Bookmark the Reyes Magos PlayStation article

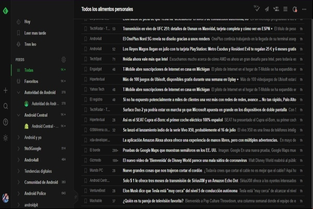85,49
